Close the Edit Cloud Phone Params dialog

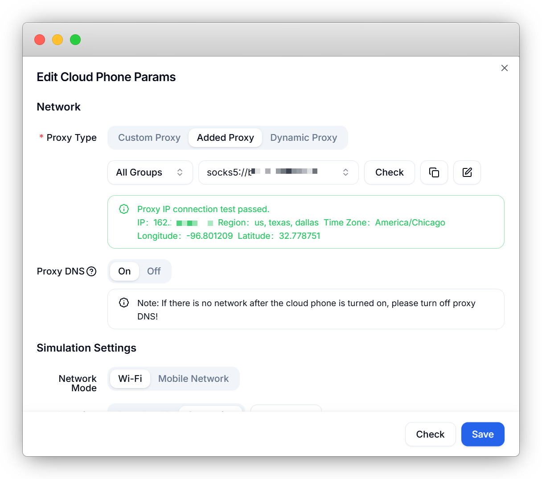click(x=504, y=68)
